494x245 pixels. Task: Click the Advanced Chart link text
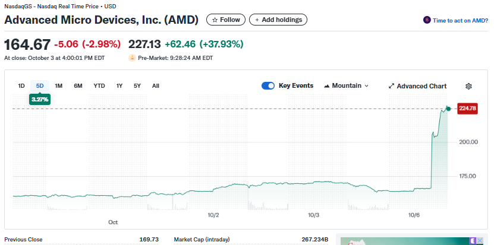pos(421,86)
